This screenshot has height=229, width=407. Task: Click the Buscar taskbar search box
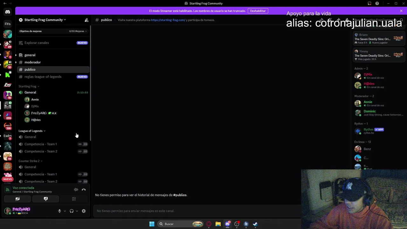(x=180, y=224)
